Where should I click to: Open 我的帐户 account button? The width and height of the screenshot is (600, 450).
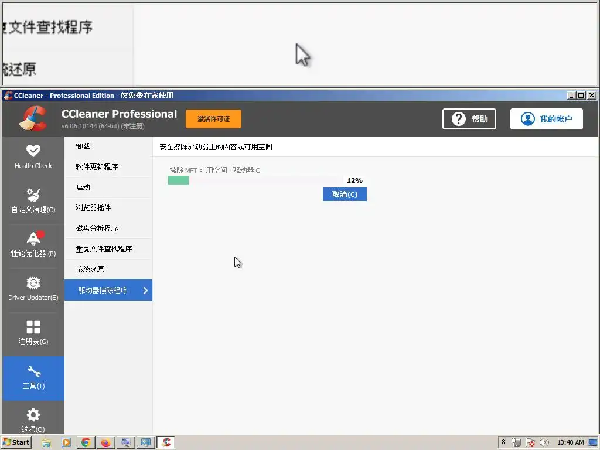pyautogui.click(x=547, y=119)
